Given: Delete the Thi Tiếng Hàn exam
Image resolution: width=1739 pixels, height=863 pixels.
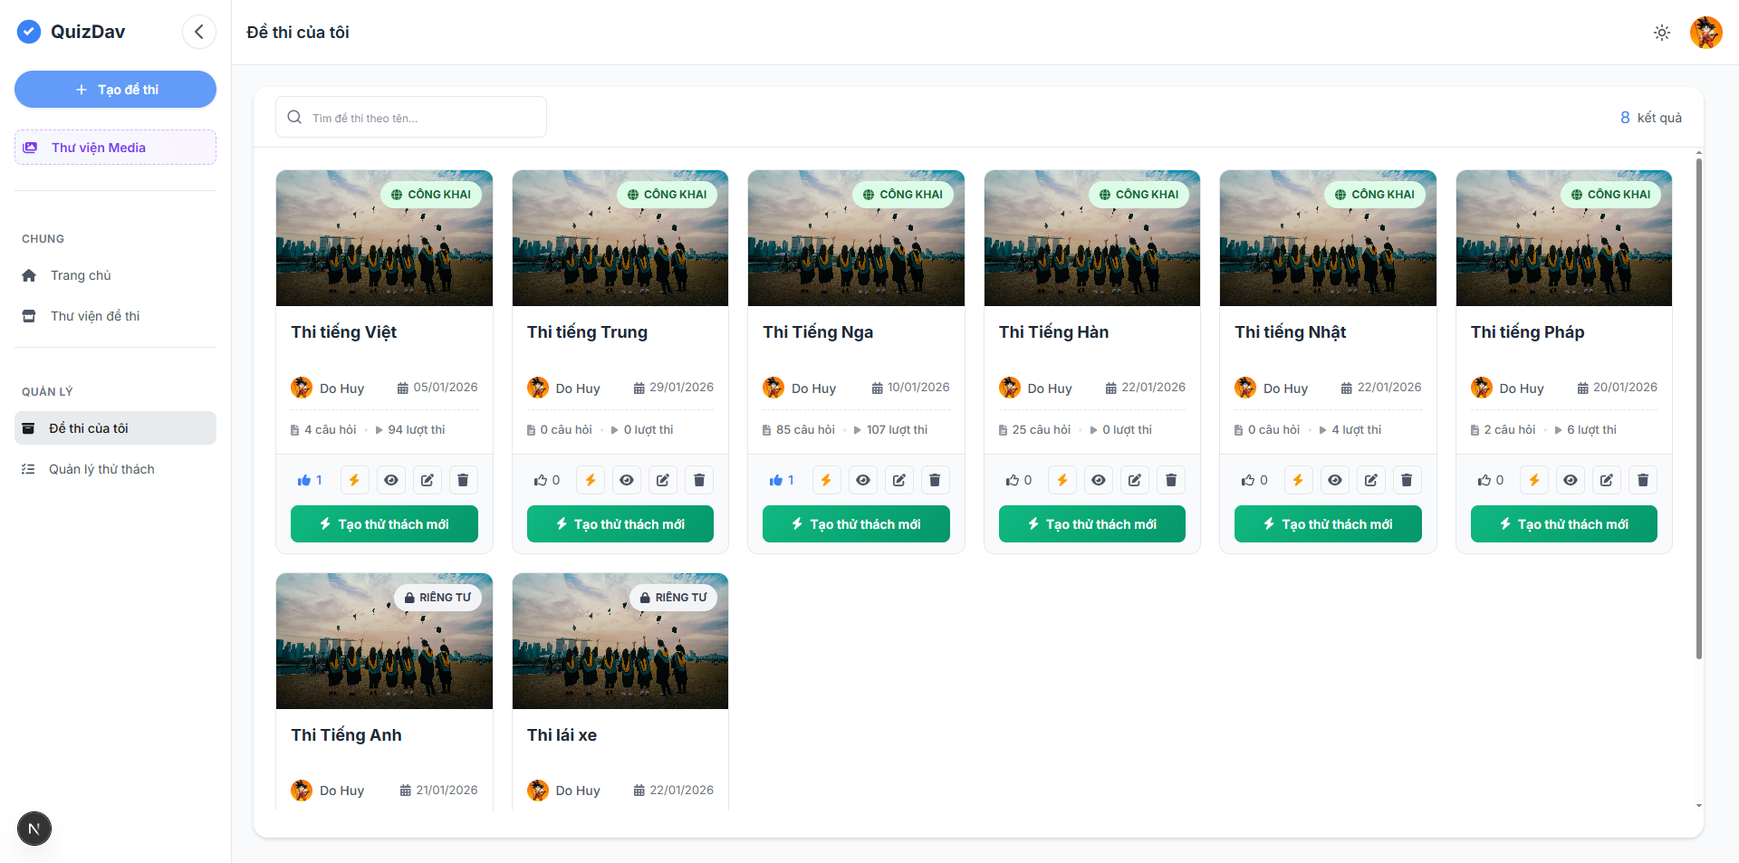Looking at the screenshot, I should coord(1171,480).
